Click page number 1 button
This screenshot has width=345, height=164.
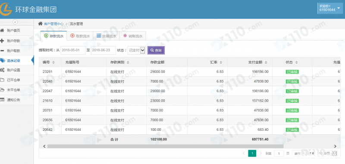click(x=252, y=153)
